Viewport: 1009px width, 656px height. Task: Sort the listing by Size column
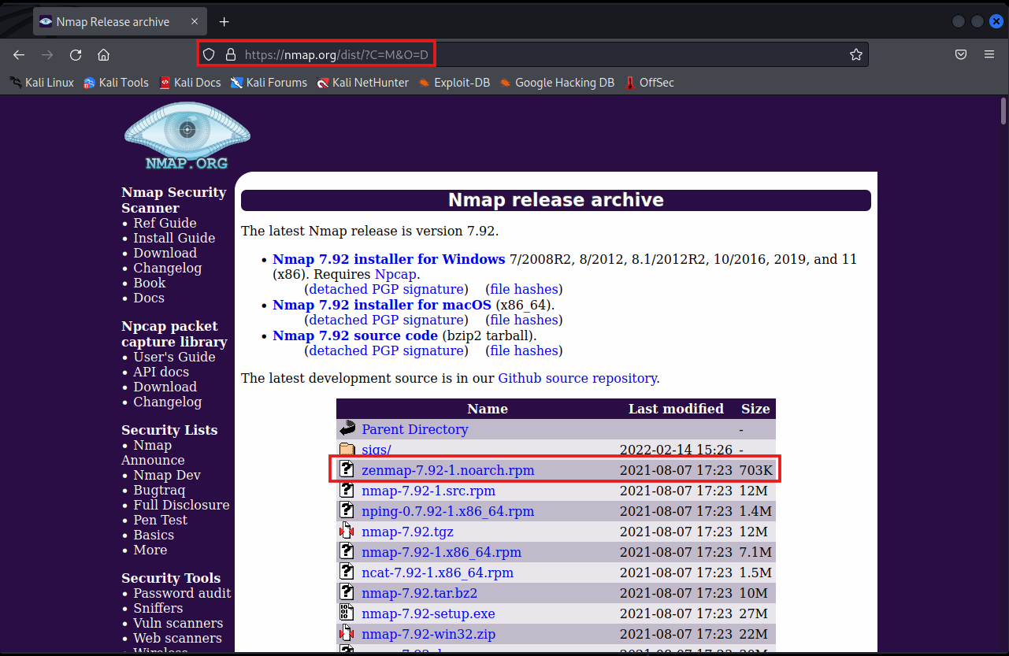click(755, 409)
